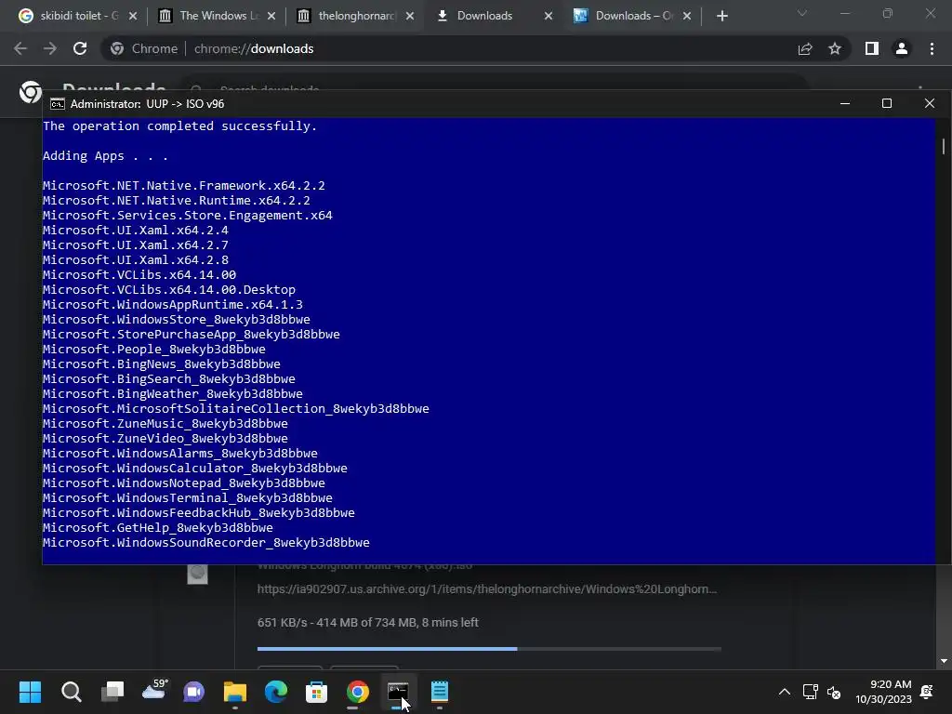Viewport: 952px width, 714px height.
Task: Close the last Downloads OneDrive tab
Action: (687, 17)
